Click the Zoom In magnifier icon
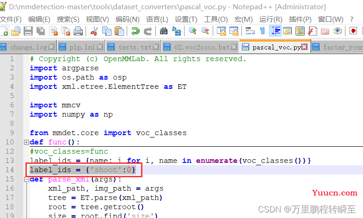Screen dimensions: 363x218 point(192,31)
